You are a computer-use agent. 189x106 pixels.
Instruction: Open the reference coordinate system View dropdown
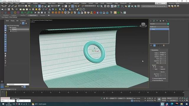click(54, 6)
